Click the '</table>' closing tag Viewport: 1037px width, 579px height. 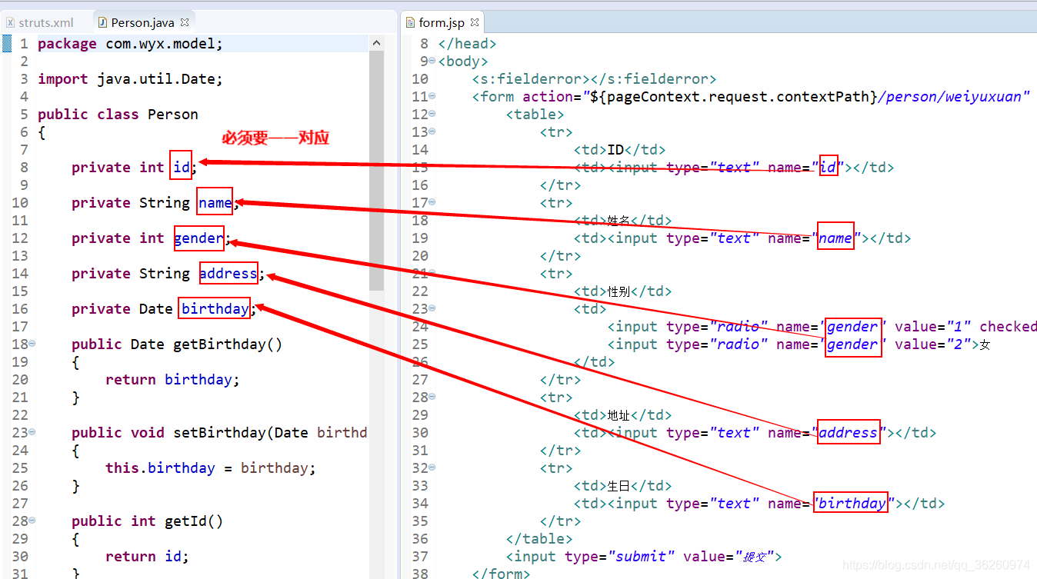(x=539, y=539)
